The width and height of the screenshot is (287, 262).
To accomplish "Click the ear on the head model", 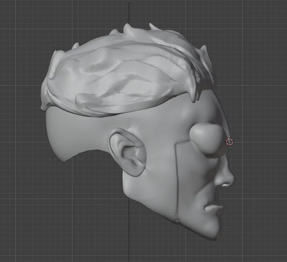I will [127, 152].
